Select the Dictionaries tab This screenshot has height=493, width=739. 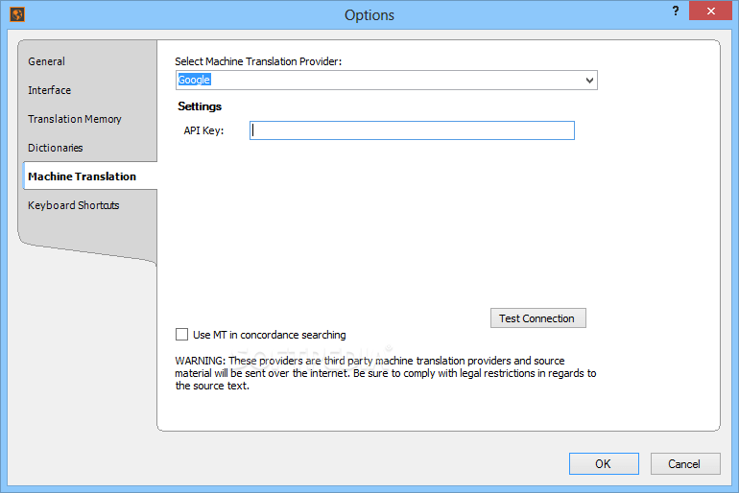click(56, 148)
